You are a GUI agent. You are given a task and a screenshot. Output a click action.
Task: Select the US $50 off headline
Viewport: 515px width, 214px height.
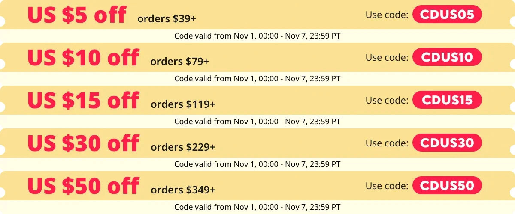click(x=83, y=186)
